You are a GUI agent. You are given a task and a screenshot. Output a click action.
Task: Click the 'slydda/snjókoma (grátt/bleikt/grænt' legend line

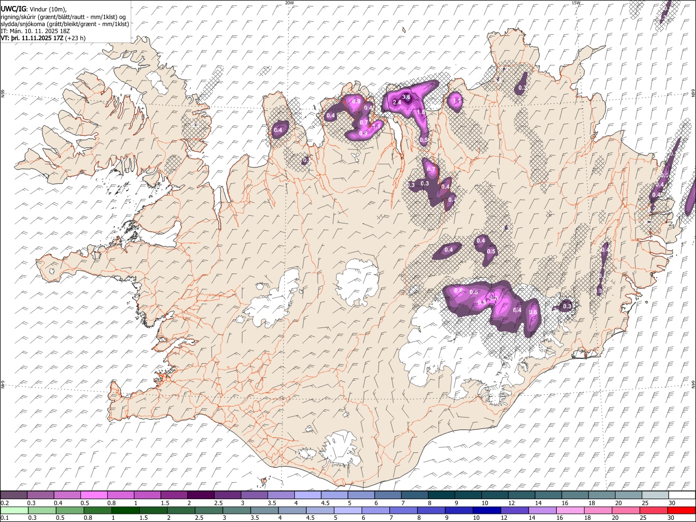pyautogui.click(x=65, y=24)
